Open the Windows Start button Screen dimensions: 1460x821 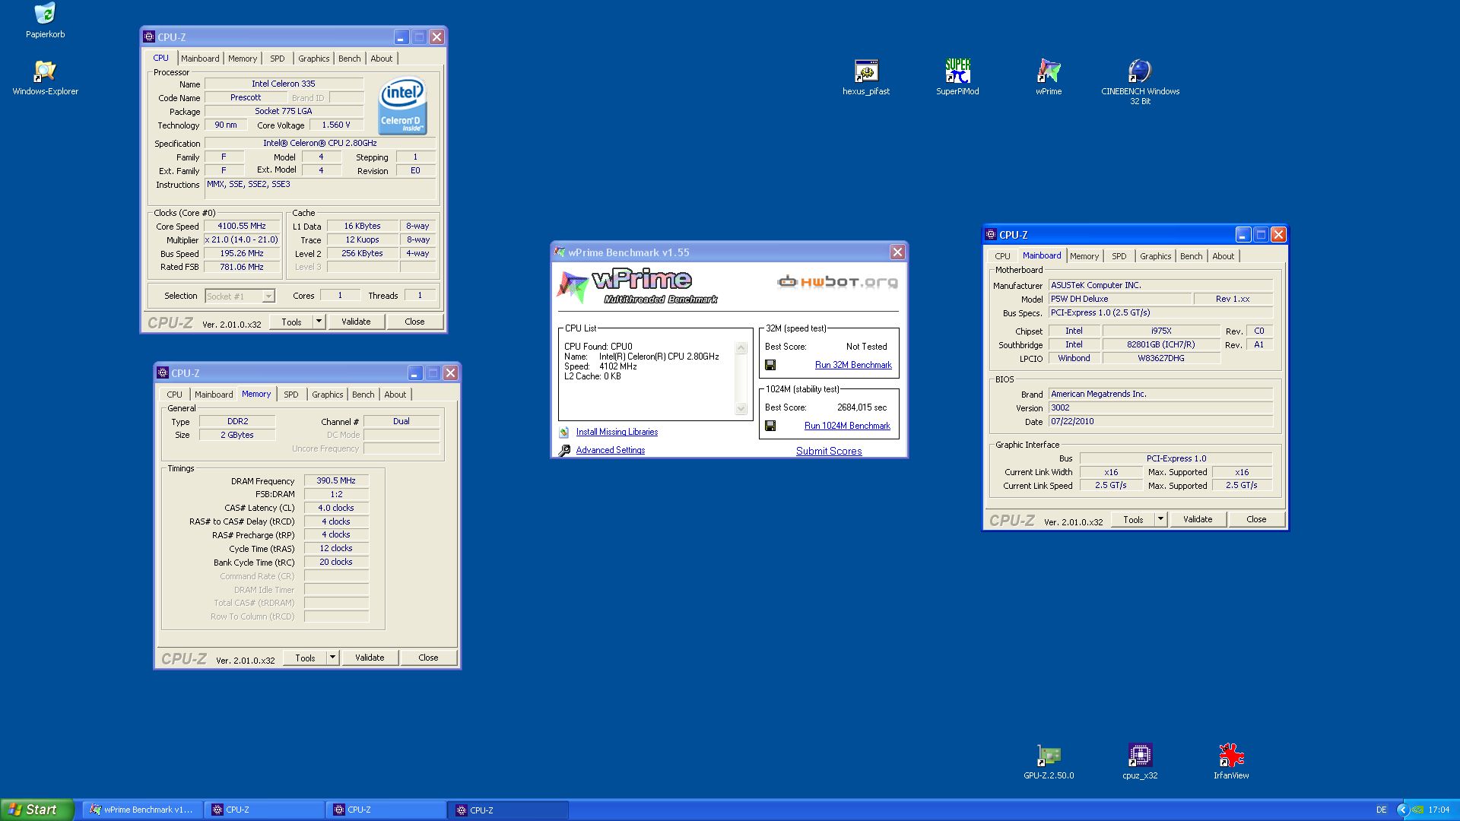(37, 810)
